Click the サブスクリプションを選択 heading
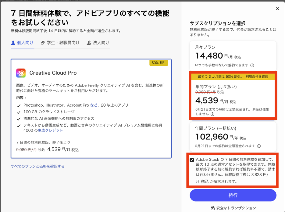This screenshot has height=212, width=285. coord(218,23)
